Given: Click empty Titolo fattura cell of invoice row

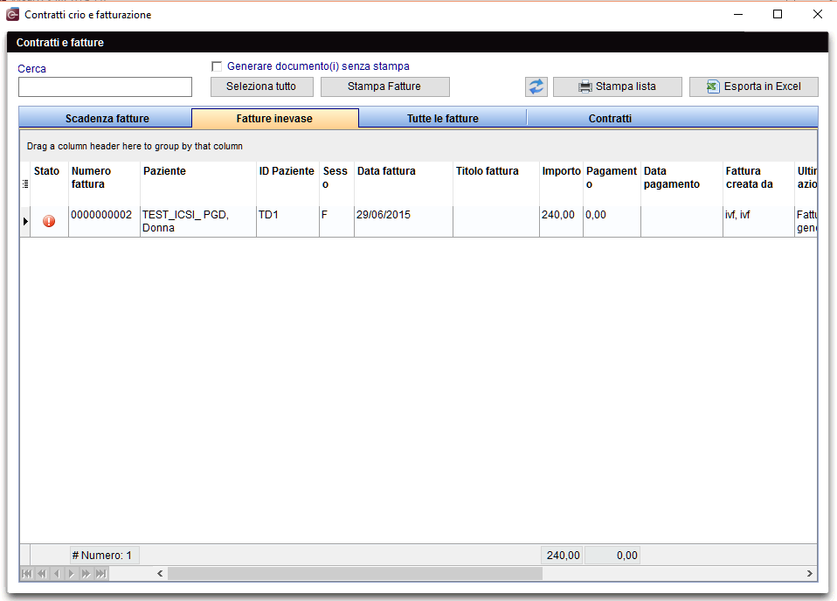Looking at the screenshot, I should pos(496,221).
